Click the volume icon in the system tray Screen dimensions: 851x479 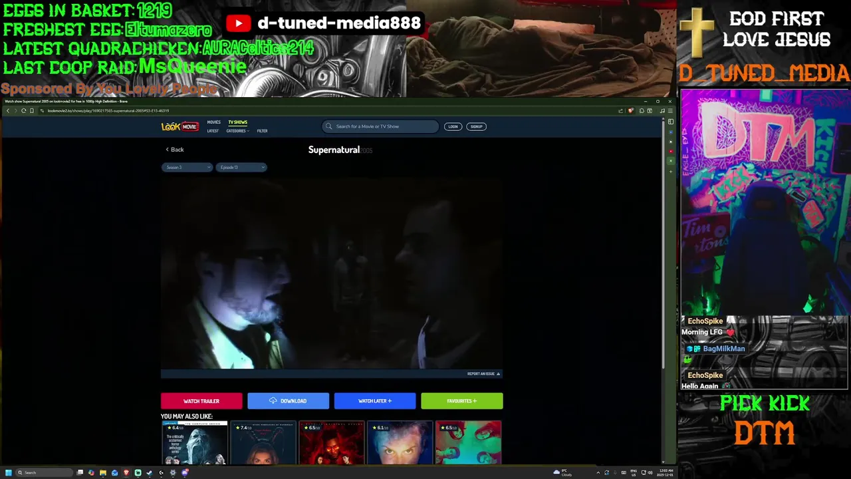click(x=650, y=472)
